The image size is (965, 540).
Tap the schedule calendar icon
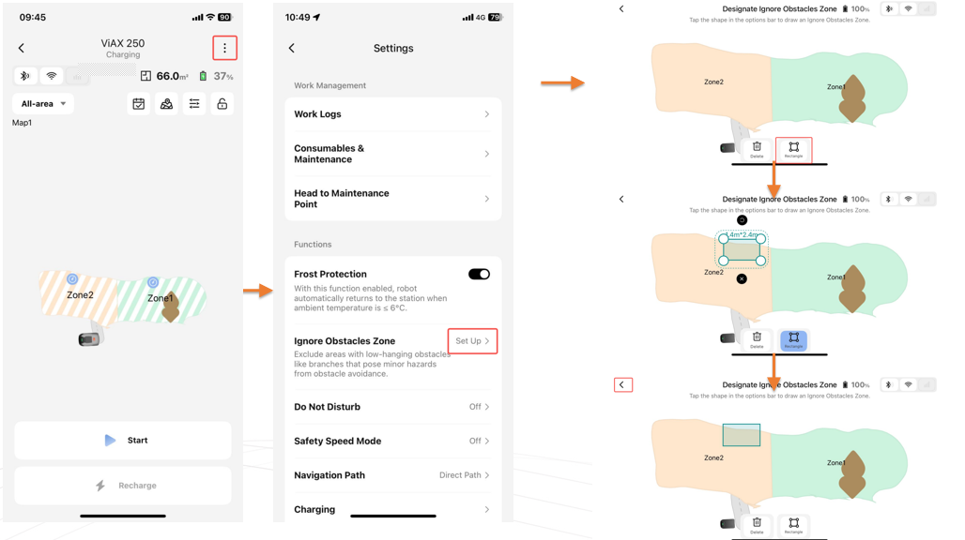(139, 104)
